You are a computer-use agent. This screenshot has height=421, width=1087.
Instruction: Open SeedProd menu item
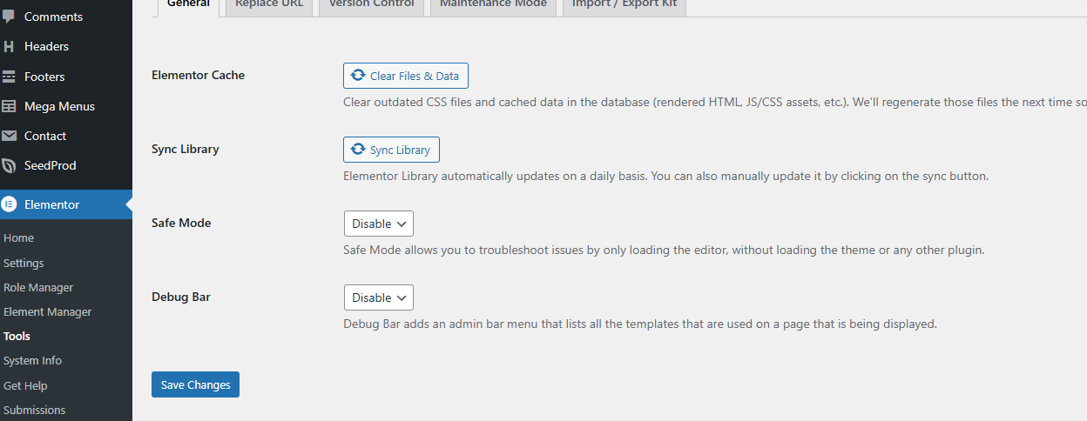(x=66, y=165)
